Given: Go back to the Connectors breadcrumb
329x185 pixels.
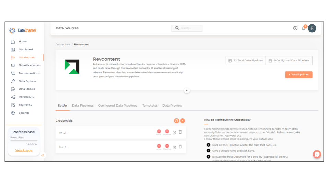Looking at the screenshot, I should 62,44.
